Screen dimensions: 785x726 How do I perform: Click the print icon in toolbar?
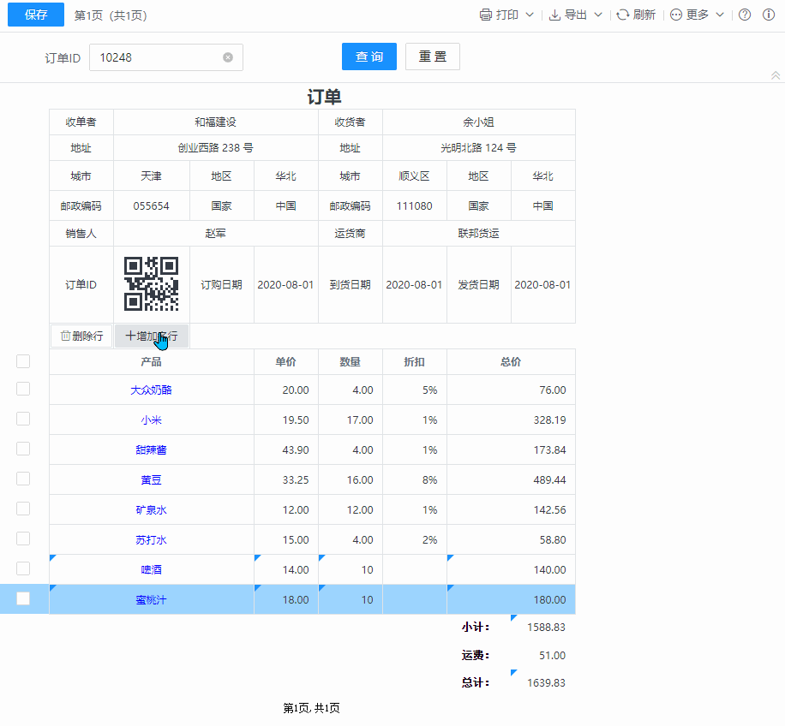(486, 15)
